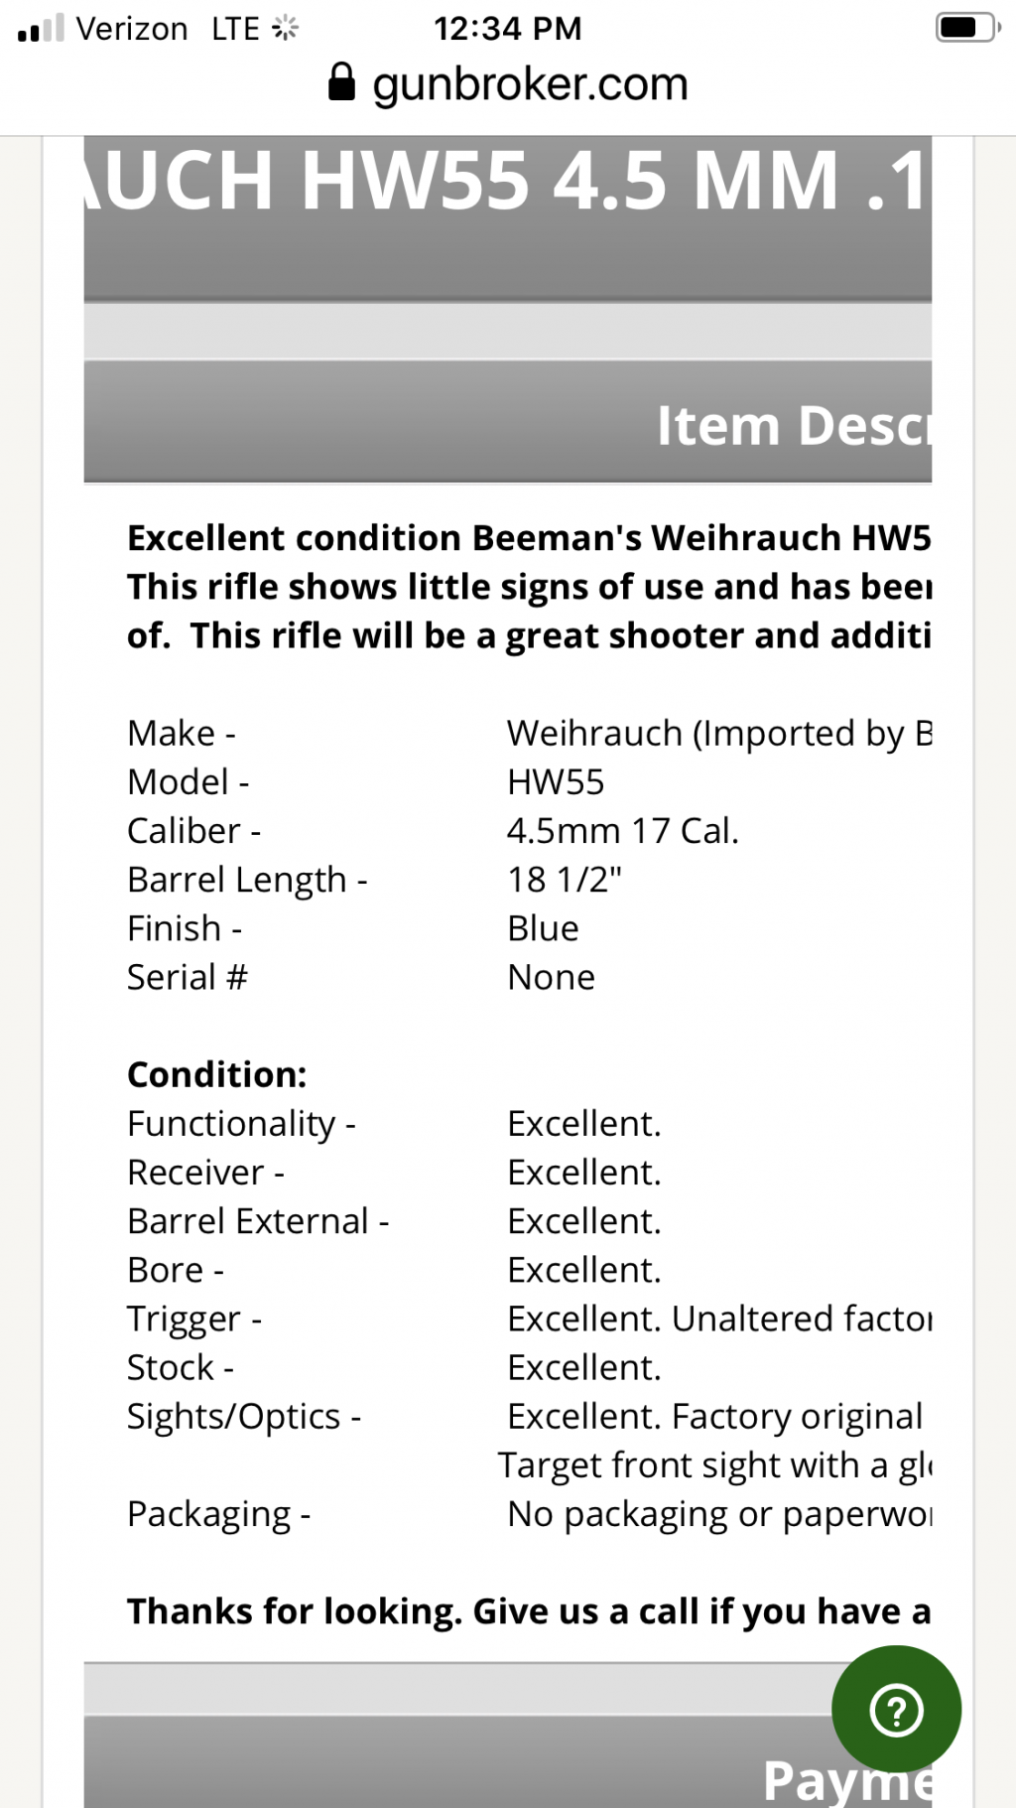1016x1808 pixels.
Task: Tap the Excellent condition description paragraph
Action: click(x=529, y=587)
